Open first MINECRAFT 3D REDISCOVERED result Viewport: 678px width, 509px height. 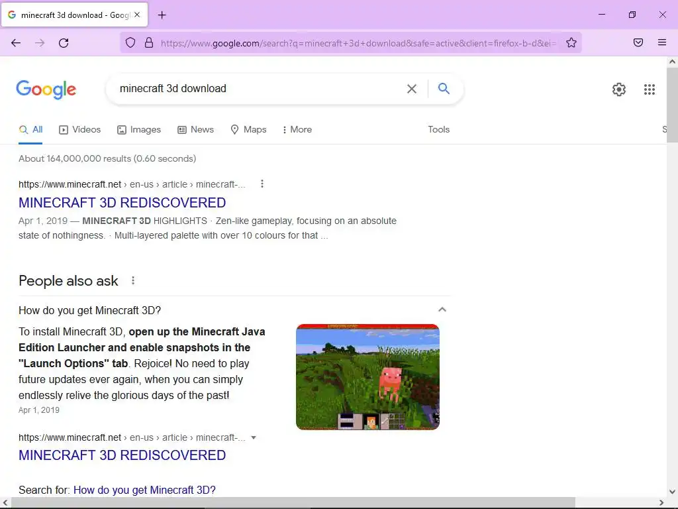(122, 203)
